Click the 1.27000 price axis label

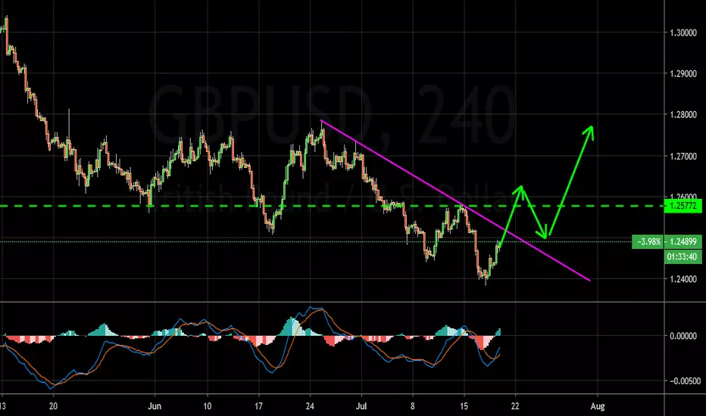683,156
